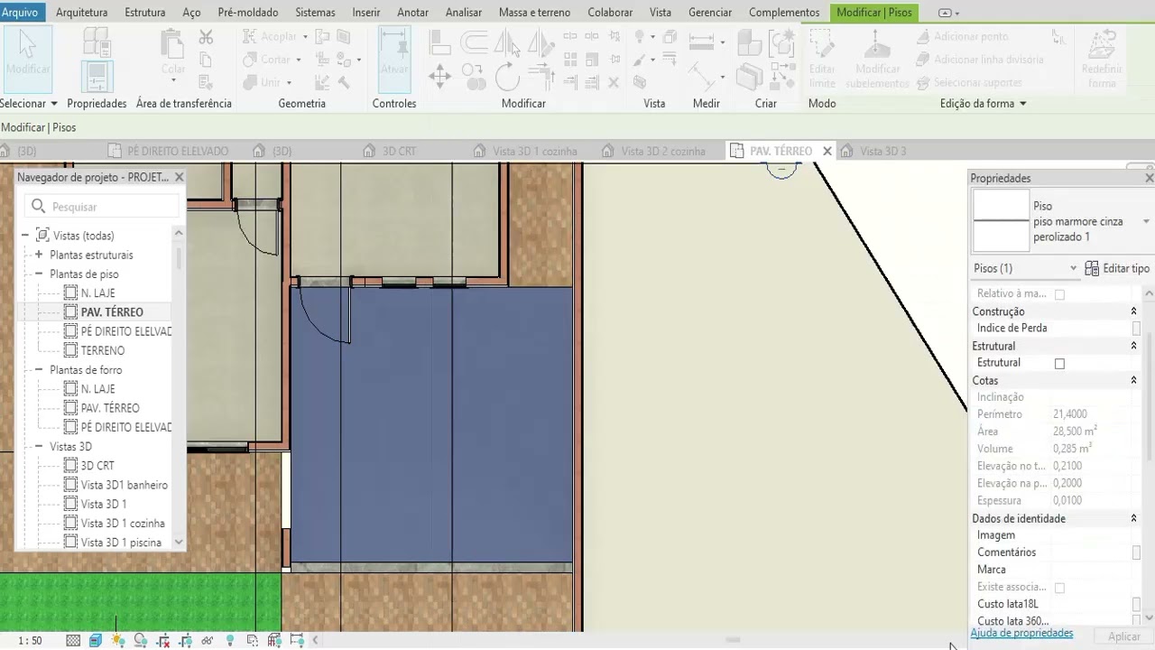
Task: Open the floor type selector dropdown
Action: point(1146,222)
